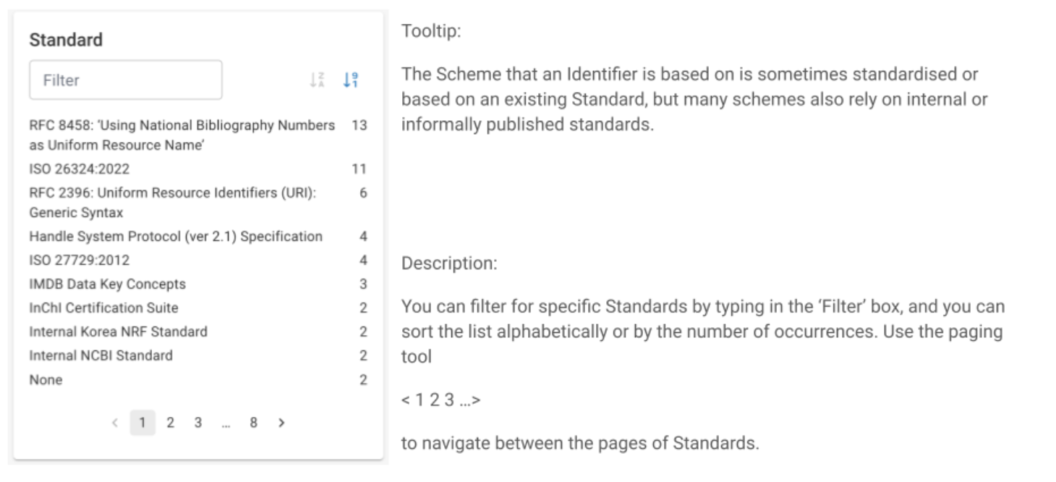Select ISO 26324:2022 standard
The width and height of the screenshot is (1056, 482).
click(x=198, y=169)
